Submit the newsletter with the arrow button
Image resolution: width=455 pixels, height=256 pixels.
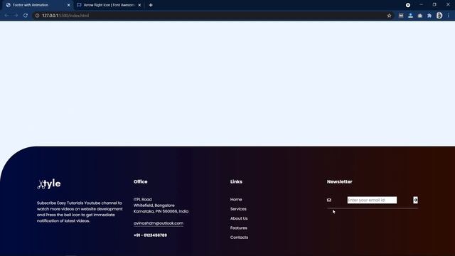pyautogui.click(x=415, y=200)
